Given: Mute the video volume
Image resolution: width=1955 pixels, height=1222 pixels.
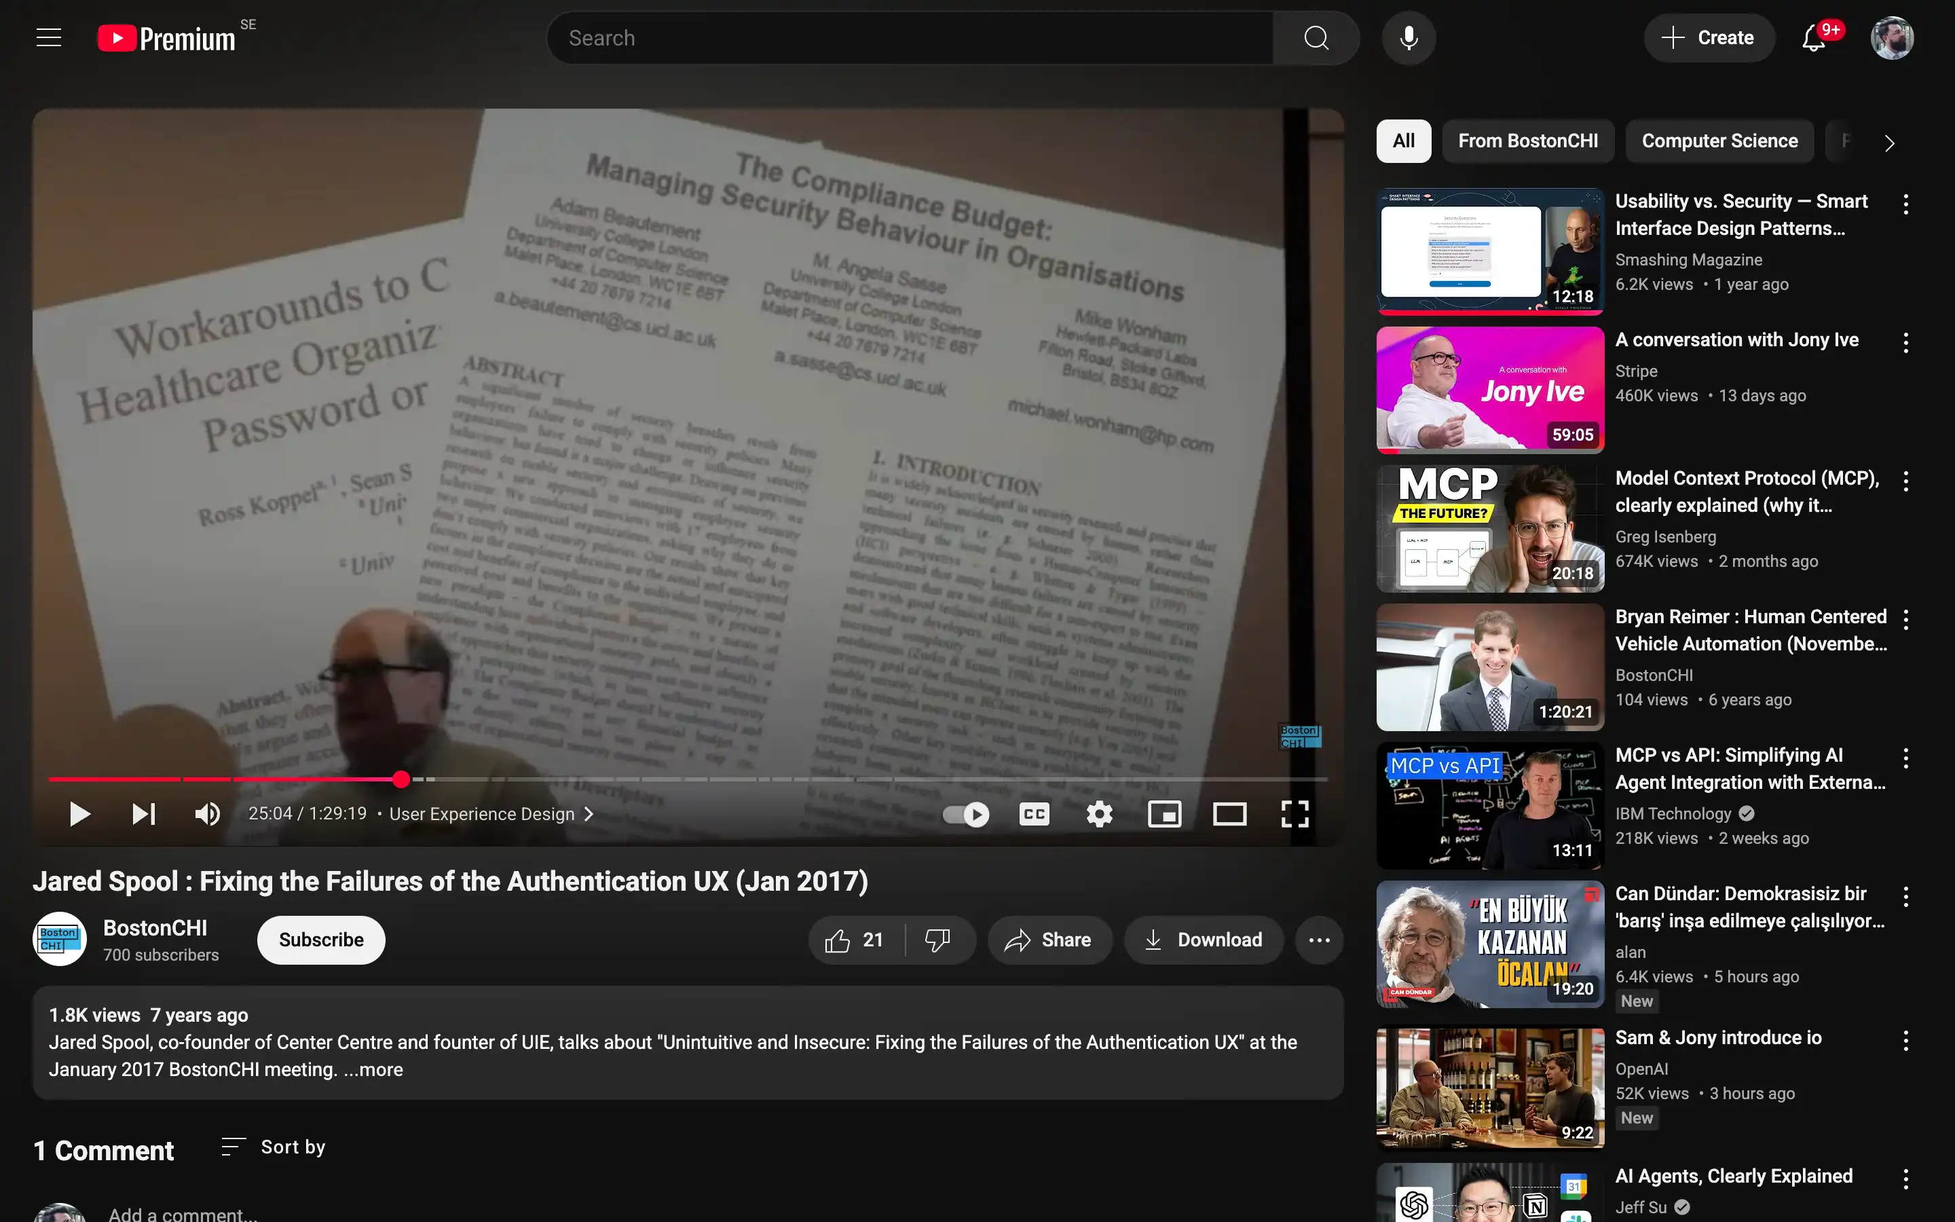Looking at the screenshot, I should 208,814.
